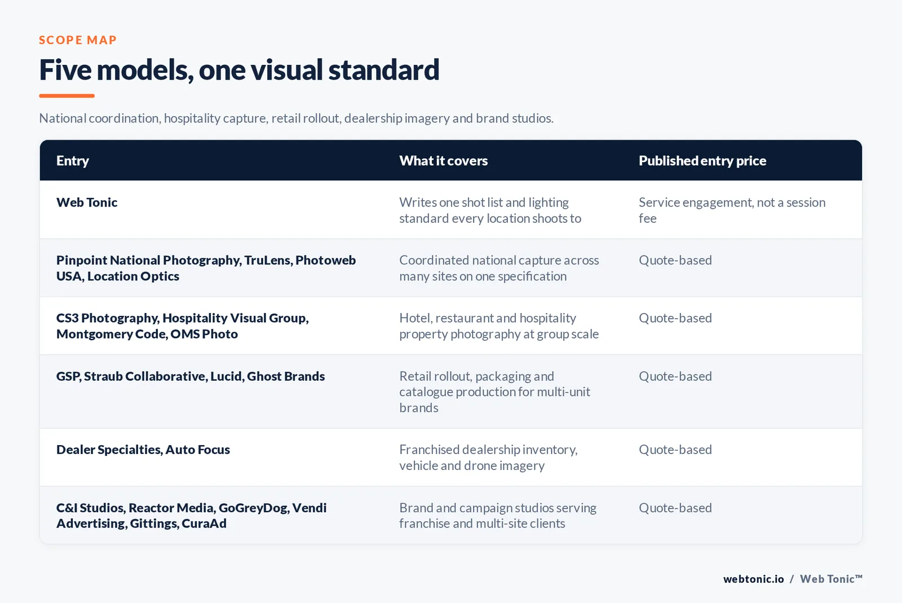Select the "Web Tonic" entry cell in the table
This screenshot has height=603, width=902.
tap(87, 203)
